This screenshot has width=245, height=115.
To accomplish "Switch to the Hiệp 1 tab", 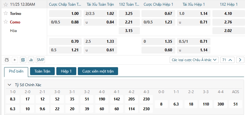I will pyautogui.click(x=66, y=71).
